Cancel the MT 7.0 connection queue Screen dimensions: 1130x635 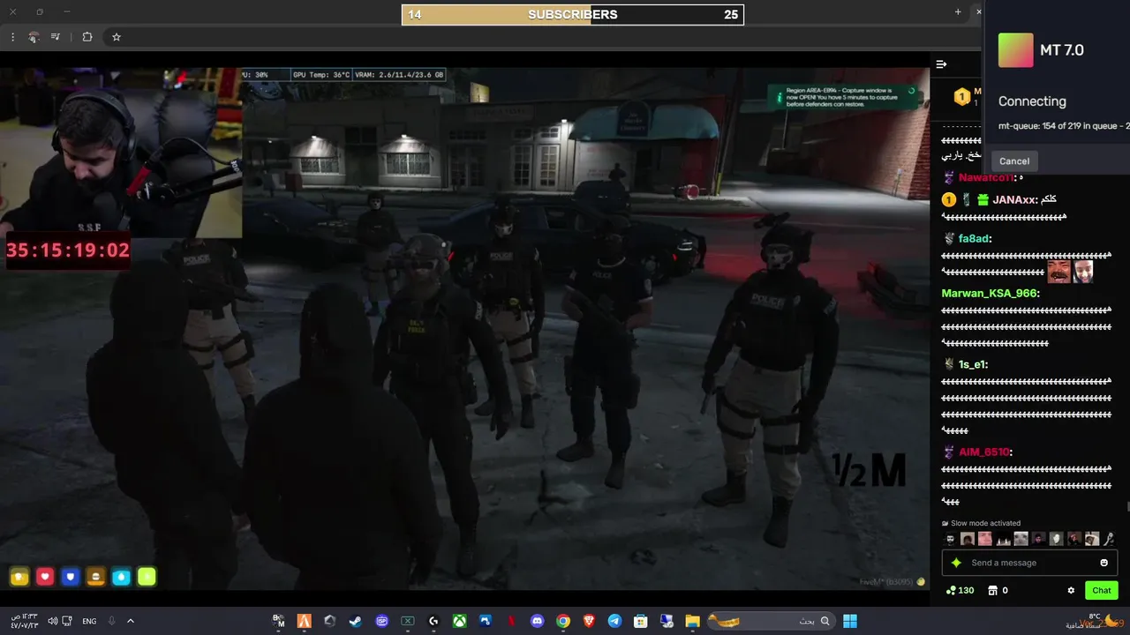pyautogui.click(x=1014, y=161)
